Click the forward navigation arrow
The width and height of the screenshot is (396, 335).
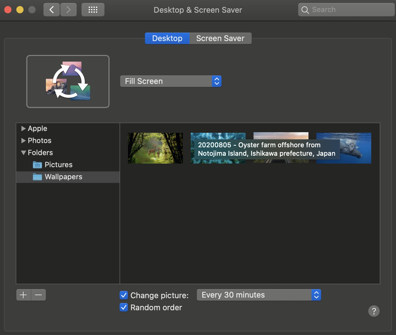coord(69,10)
